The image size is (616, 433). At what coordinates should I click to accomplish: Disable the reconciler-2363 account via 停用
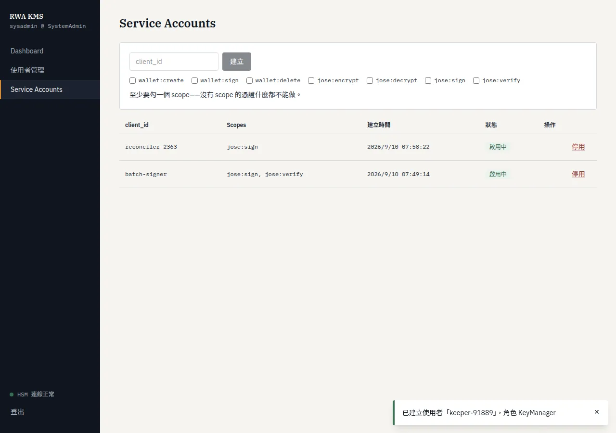pos(578,147)
